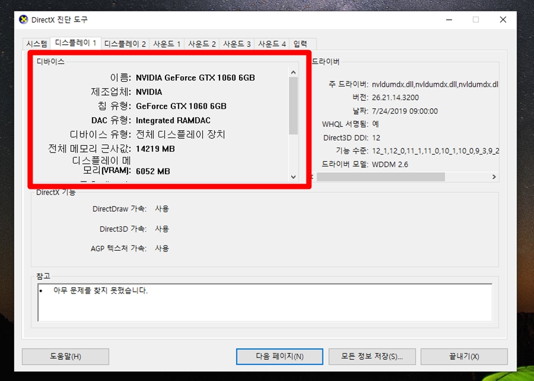
Task: Click chip type GeForce GTX 1060 6GB
Action: [x=181, y=106]
